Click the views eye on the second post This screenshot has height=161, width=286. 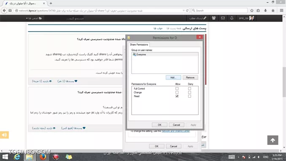tap(54, 128)
